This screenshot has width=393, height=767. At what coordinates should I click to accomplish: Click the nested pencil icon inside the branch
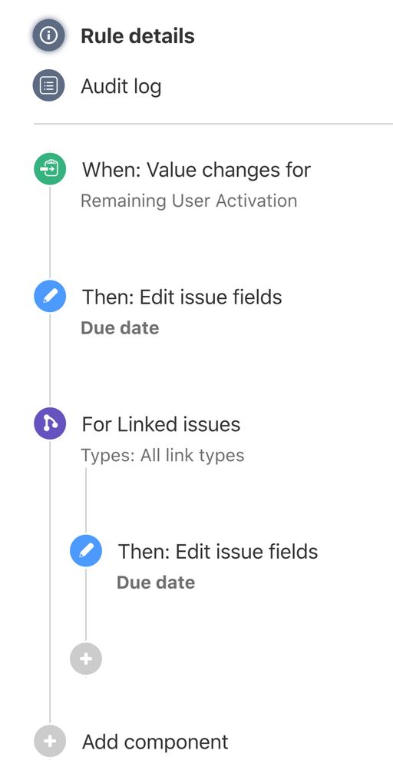[85, 551]
